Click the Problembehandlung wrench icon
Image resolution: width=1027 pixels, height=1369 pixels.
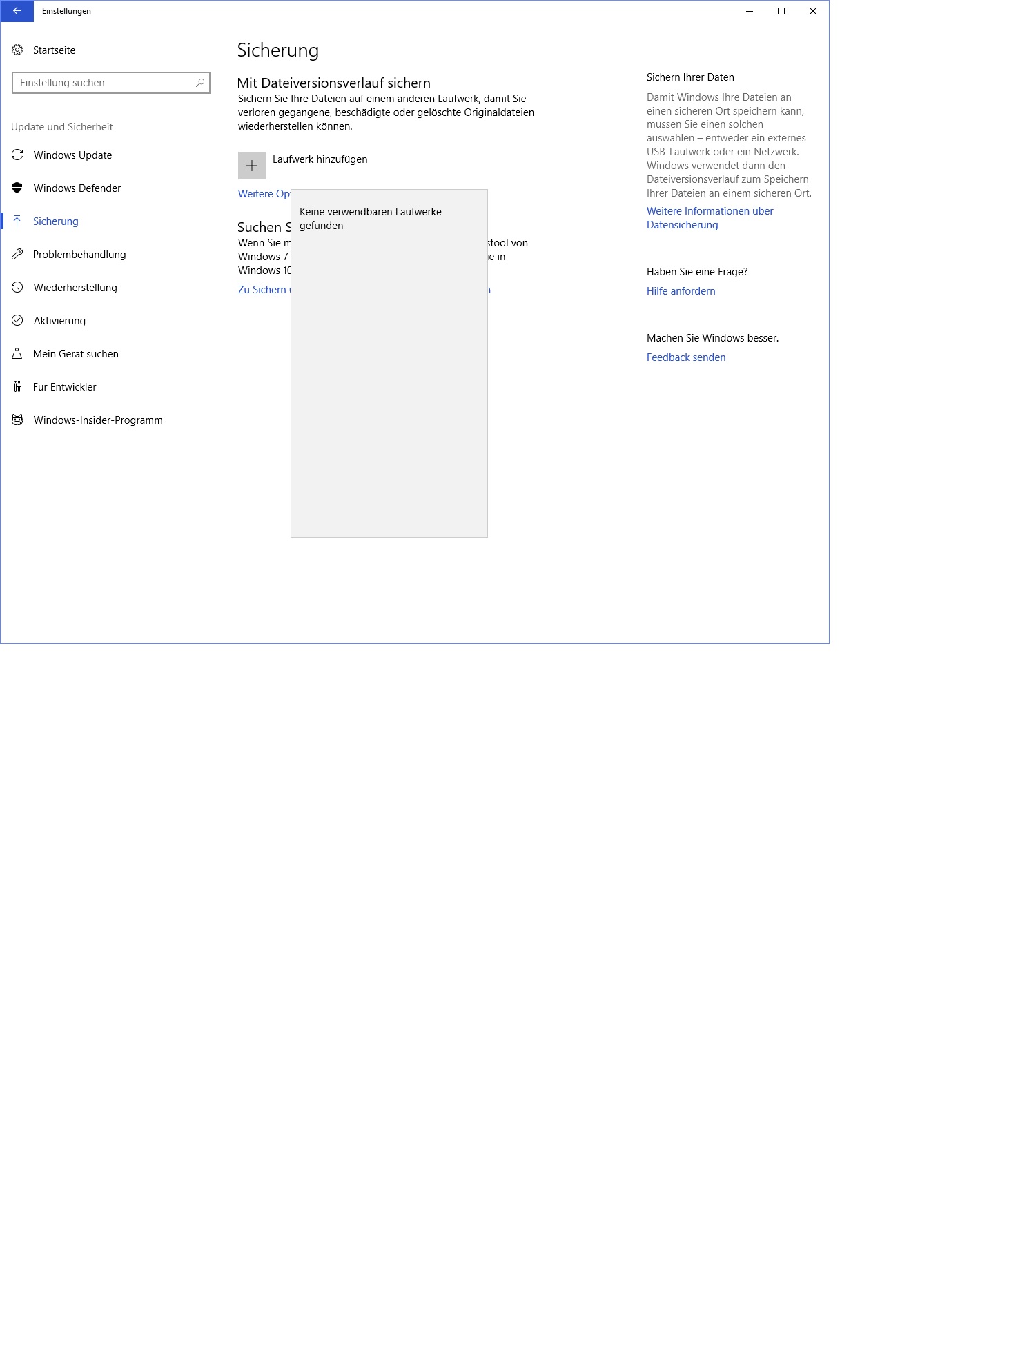point(17,255)
